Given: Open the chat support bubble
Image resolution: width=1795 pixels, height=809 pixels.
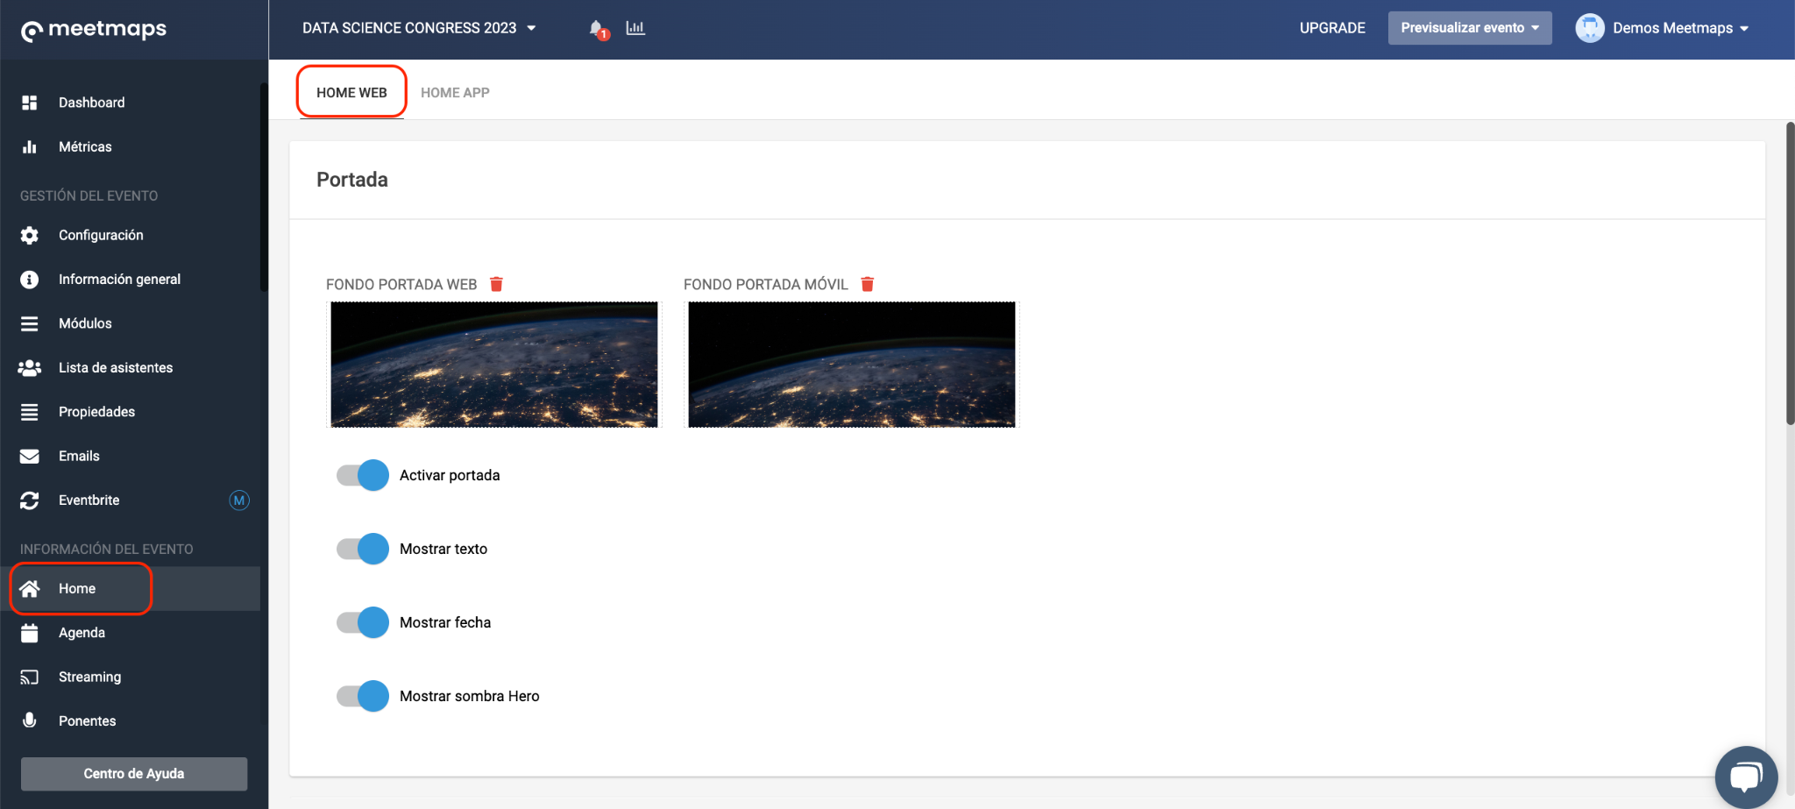Looking at the screenshot, I should coord(1746,777).
